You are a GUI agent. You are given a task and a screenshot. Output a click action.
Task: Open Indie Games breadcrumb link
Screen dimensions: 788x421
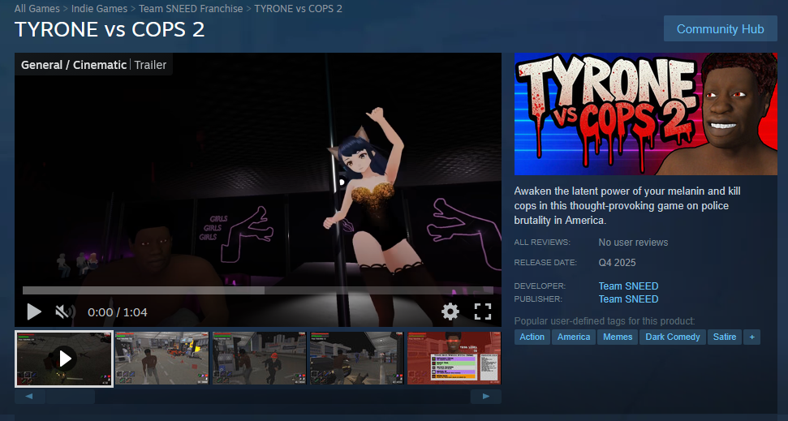click(100, 9)
